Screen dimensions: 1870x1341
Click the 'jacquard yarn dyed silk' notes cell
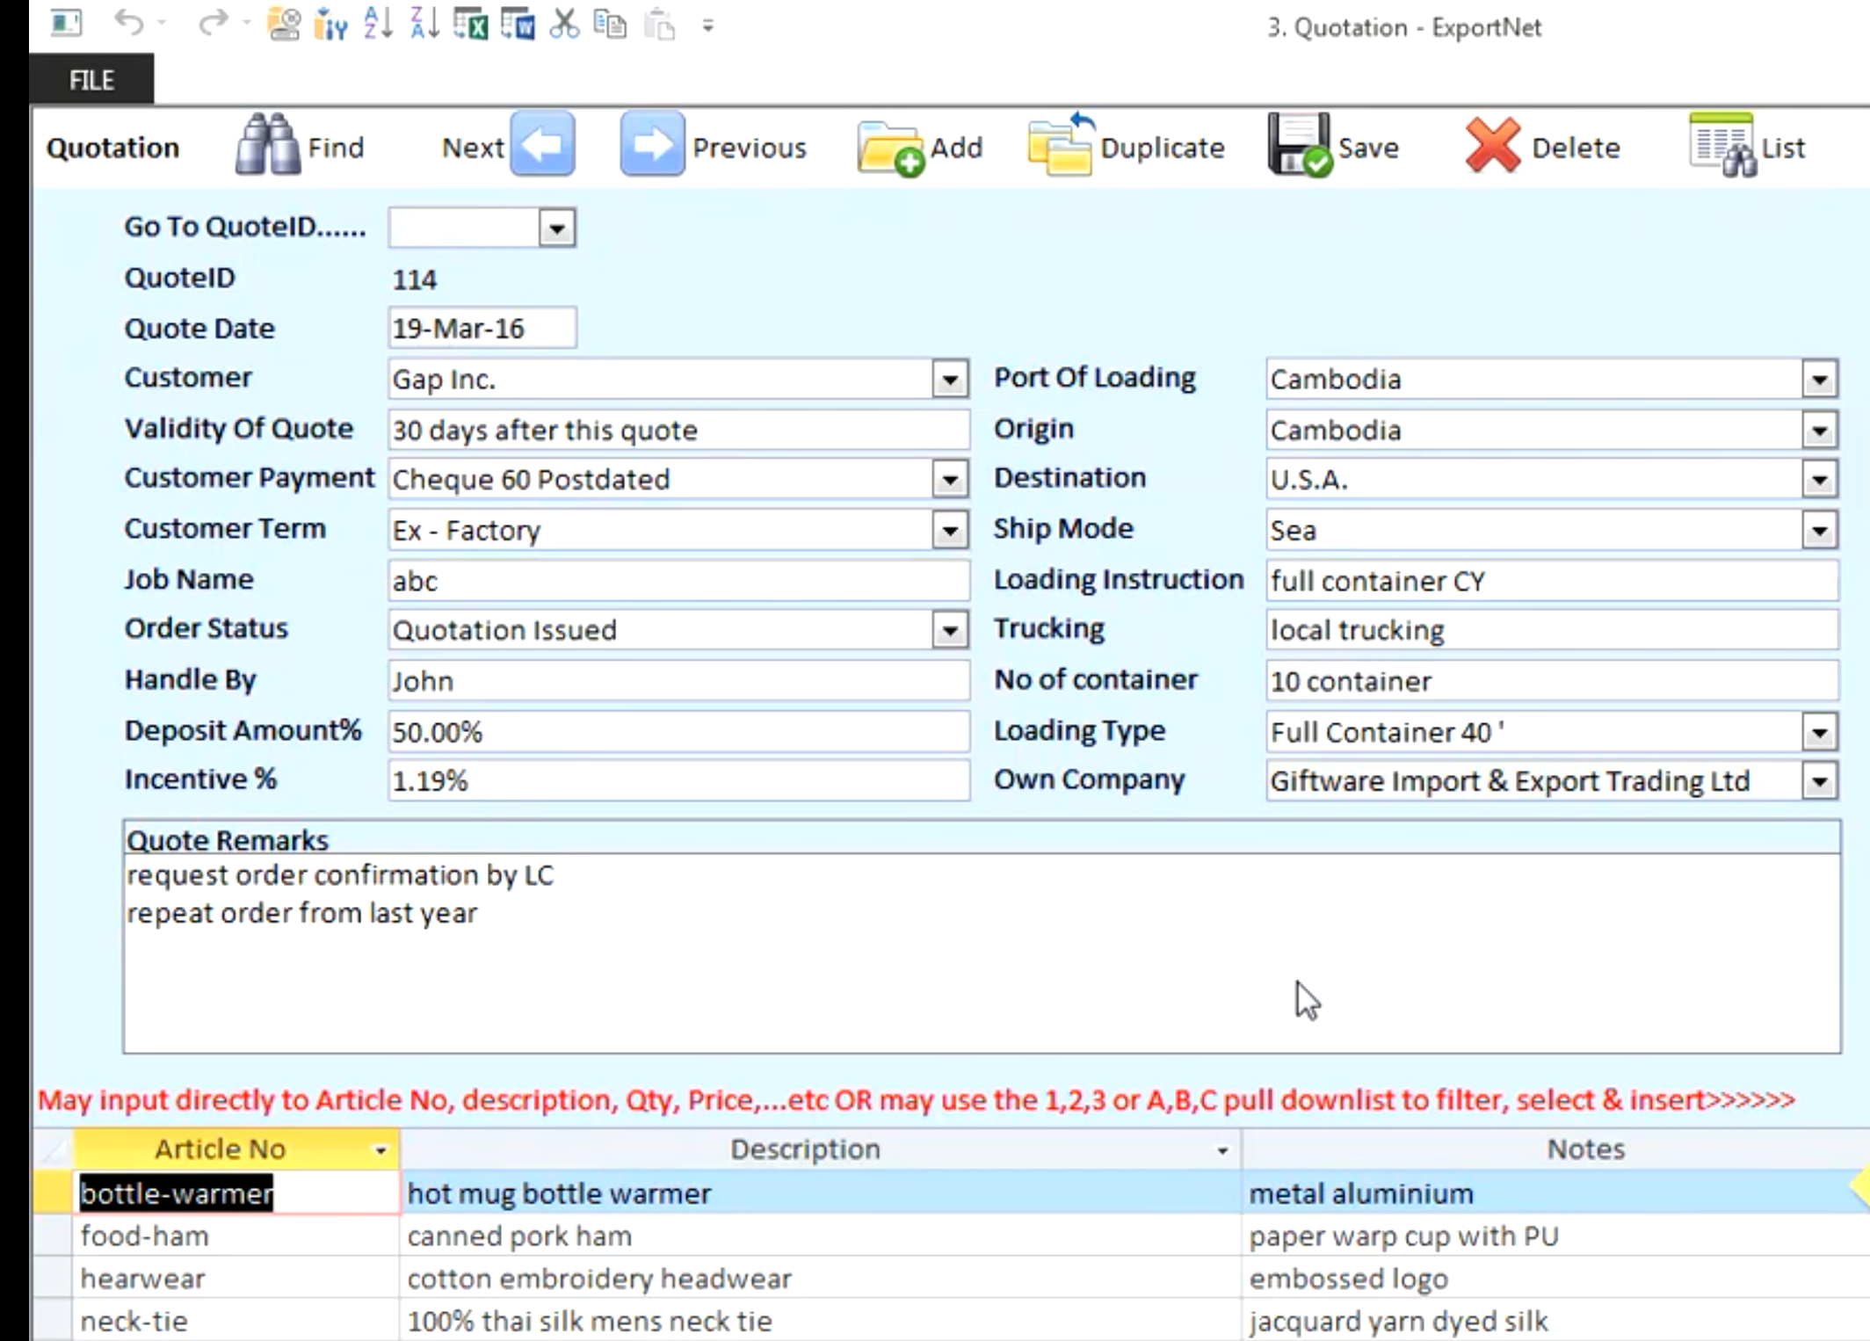click(1555, 1321)
